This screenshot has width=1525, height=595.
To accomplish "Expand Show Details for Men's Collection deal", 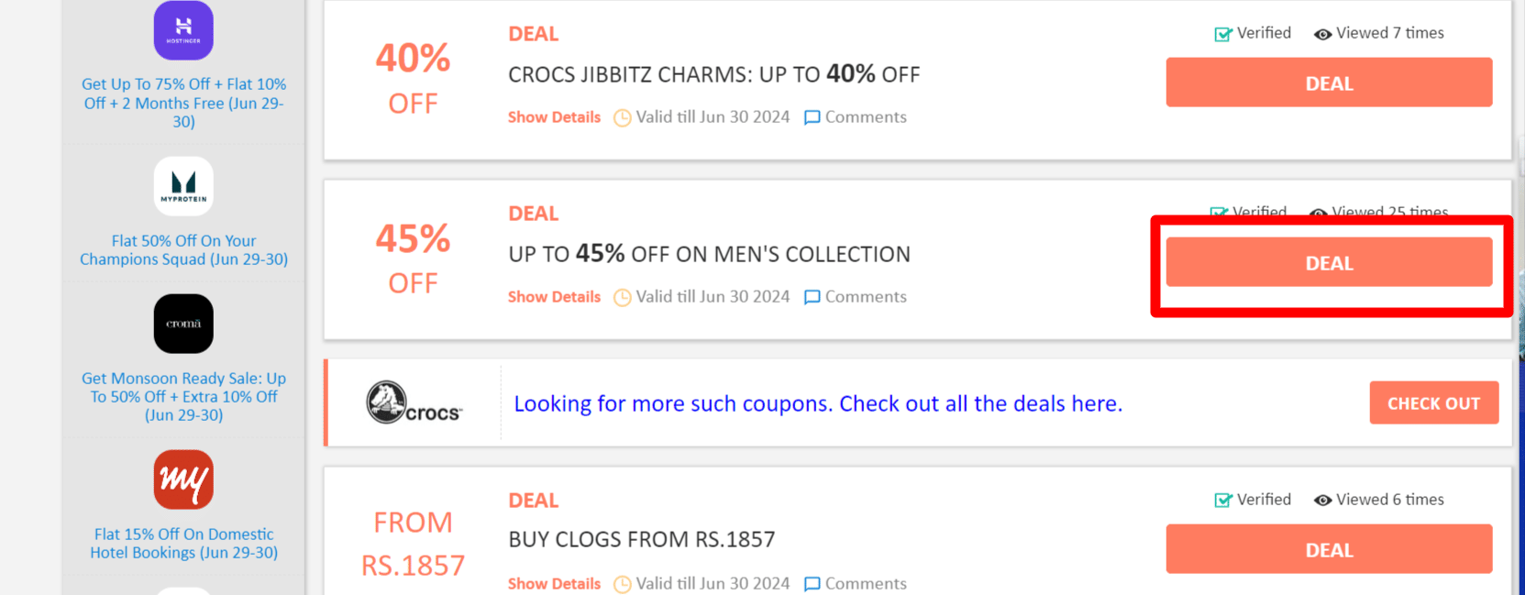I will tap(554, 297).
